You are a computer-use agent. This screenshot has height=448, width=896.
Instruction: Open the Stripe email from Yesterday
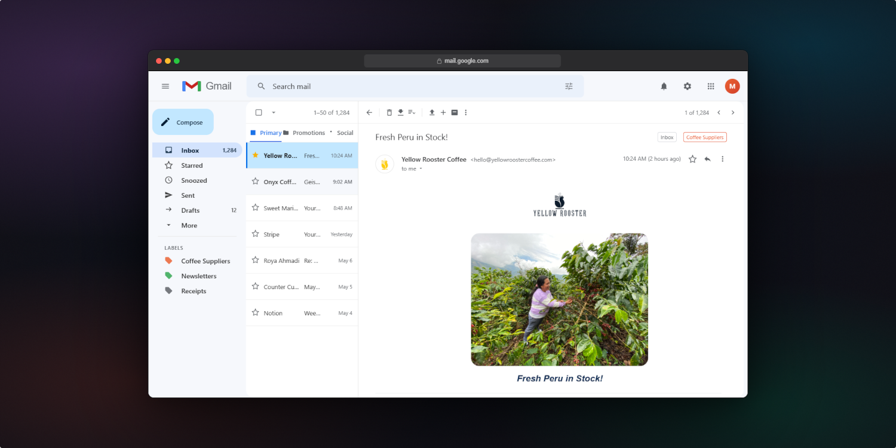pyautogui.click(x=302, y=234)
